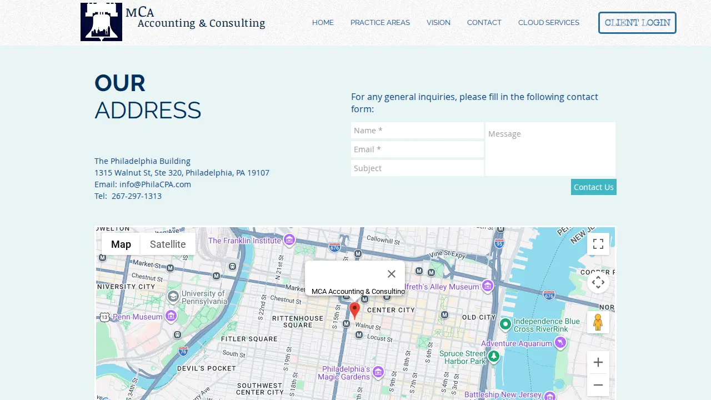Click the info@PhilaCPA.com email link
The image size is (711, 400).
(x=155, y=184)
